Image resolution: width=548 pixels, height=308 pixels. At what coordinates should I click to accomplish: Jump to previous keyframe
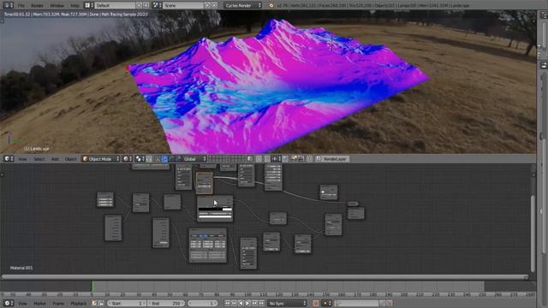[x=234, y=303]
